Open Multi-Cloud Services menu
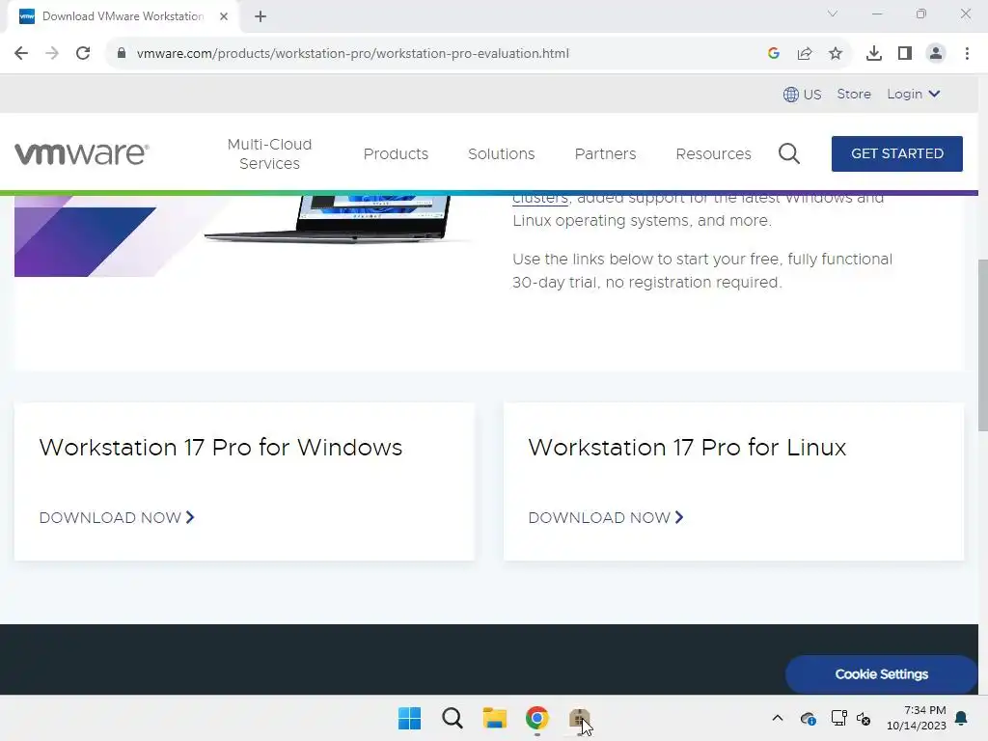Image resolution: width=988 pixels, height=741 pixels. [x=270, y=153]
